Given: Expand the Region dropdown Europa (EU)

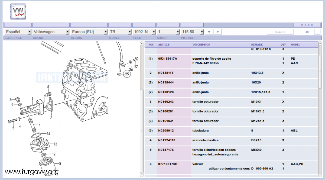Looking at the screenshot, I should click(89, 32).
